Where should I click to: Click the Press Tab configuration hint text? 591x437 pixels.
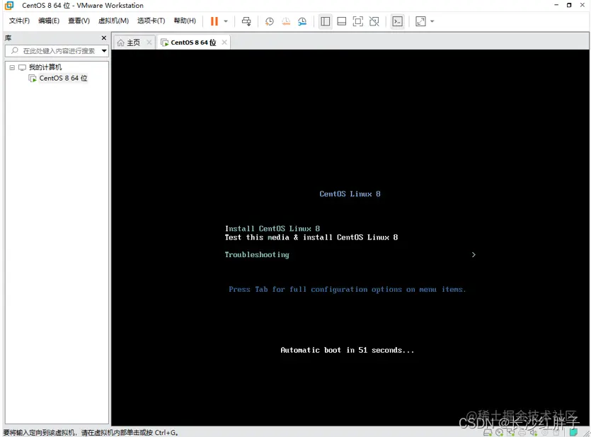(x=347, y=289)
